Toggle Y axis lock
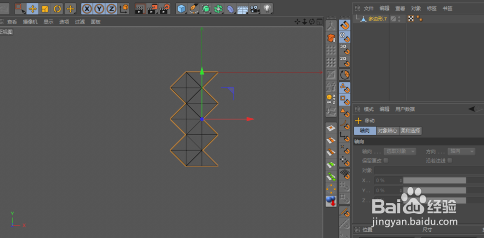The image size is (484, 238). pos(99,9)
